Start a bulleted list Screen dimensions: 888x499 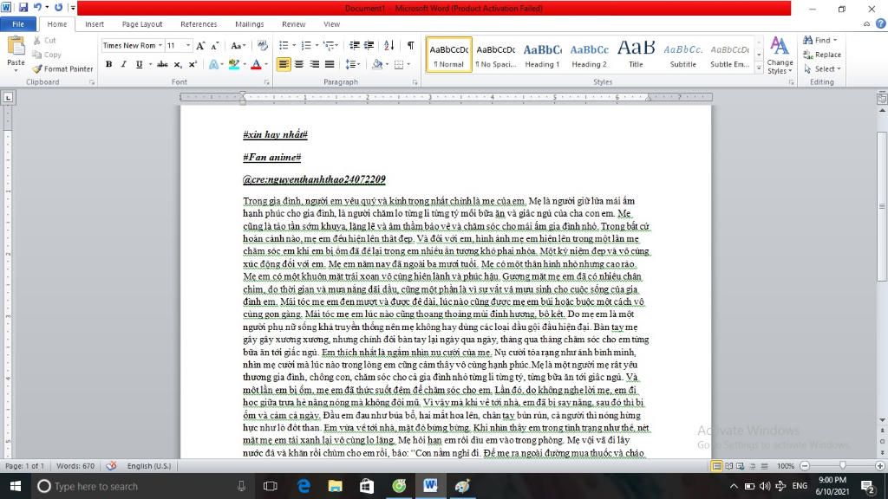point(284,45)
